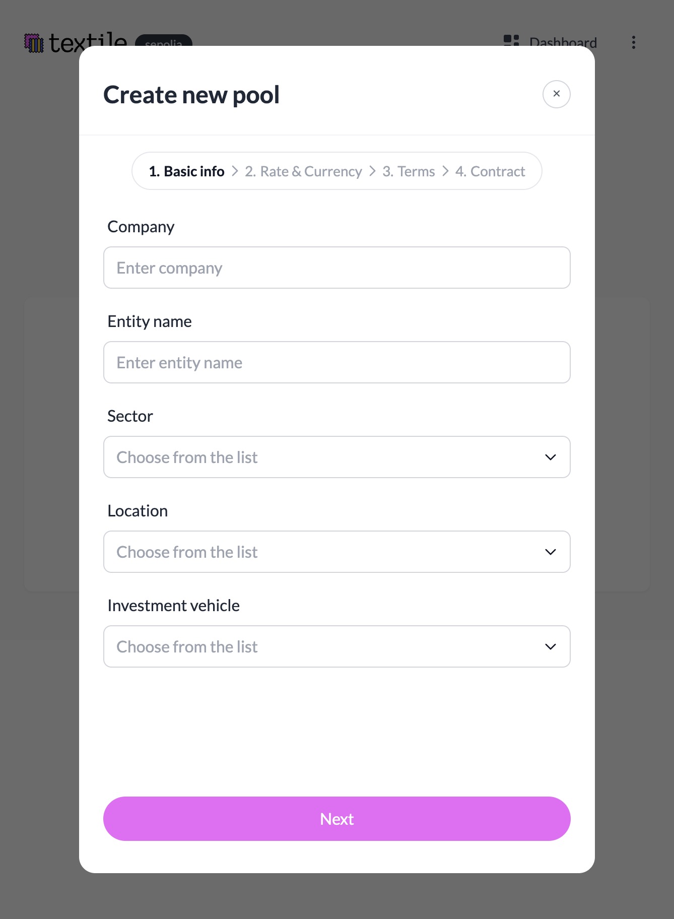
Task: Click the Sector field's down chevron
Action: click(551, 457)
